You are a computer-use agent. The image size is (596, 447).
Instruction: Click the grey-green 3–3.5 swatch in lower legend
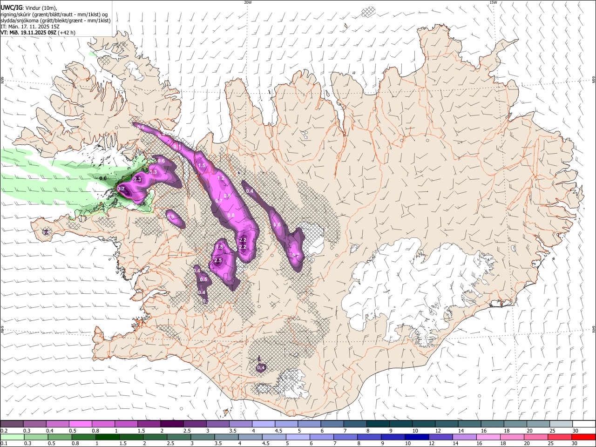pos(203,437)
